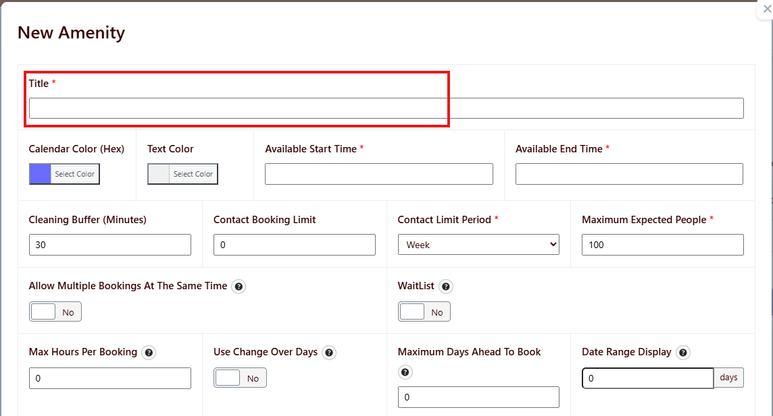The width and height of the screenshot is (773, 416).
Task: Open the Contact Limit Period dropdown
Action: click(478, 245)
